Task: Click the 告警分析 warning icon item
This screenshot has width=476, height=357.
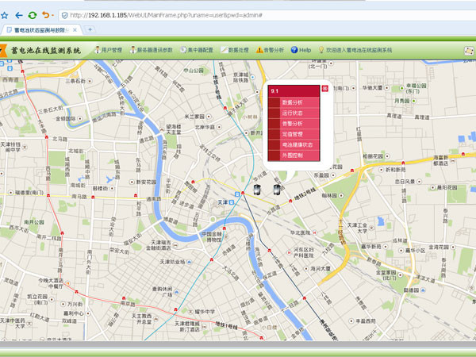Action: pos(271,49)
